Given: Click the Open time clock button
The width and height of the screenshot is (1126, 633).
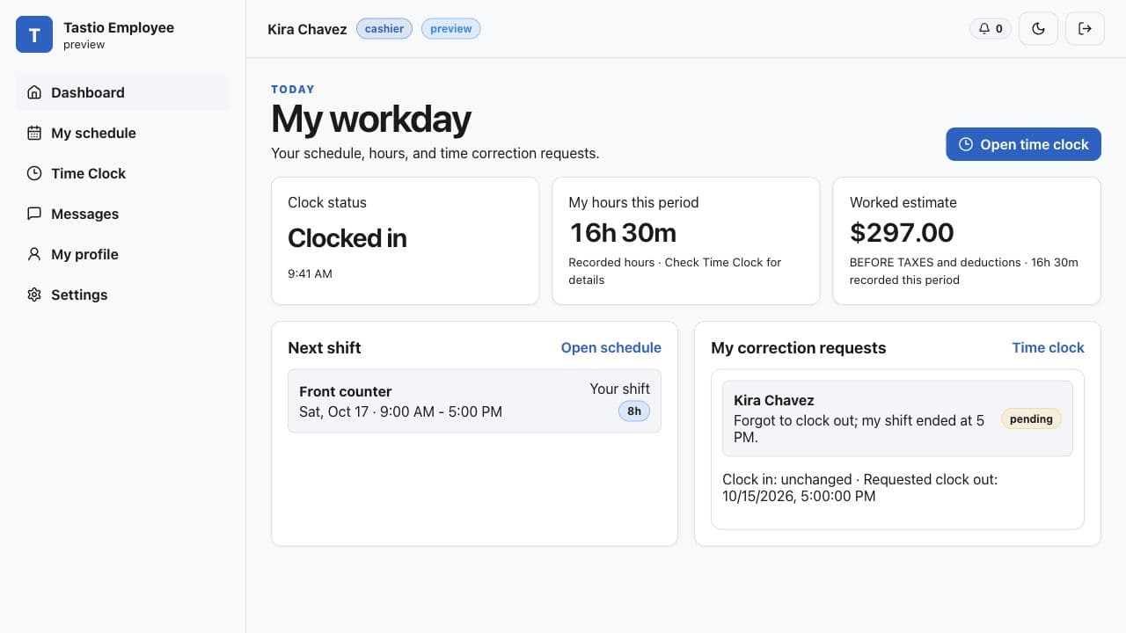Looking at the screenshot, I should pos(1023,144).
